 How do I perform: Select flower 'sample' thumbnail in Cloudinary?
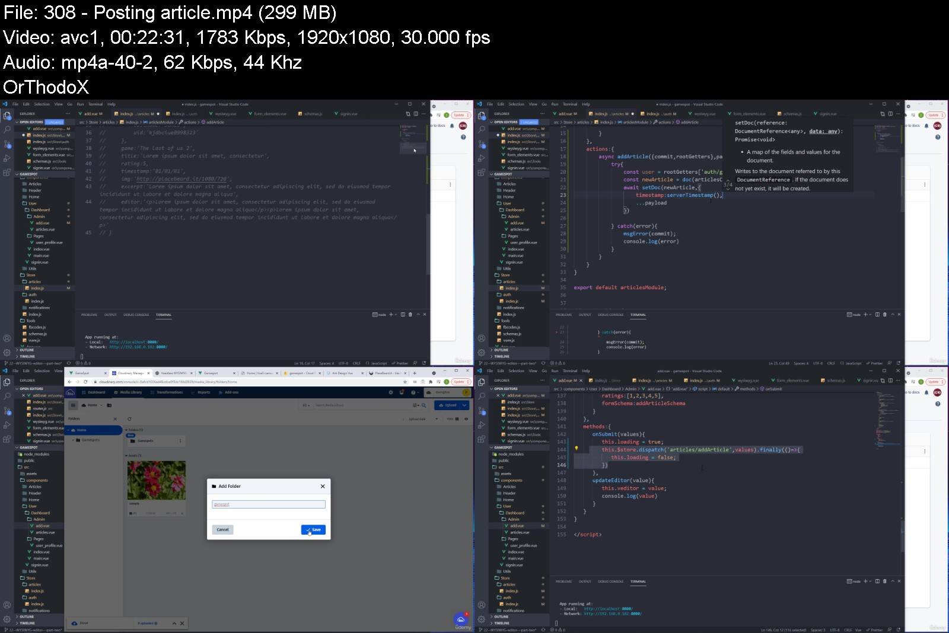157,480
